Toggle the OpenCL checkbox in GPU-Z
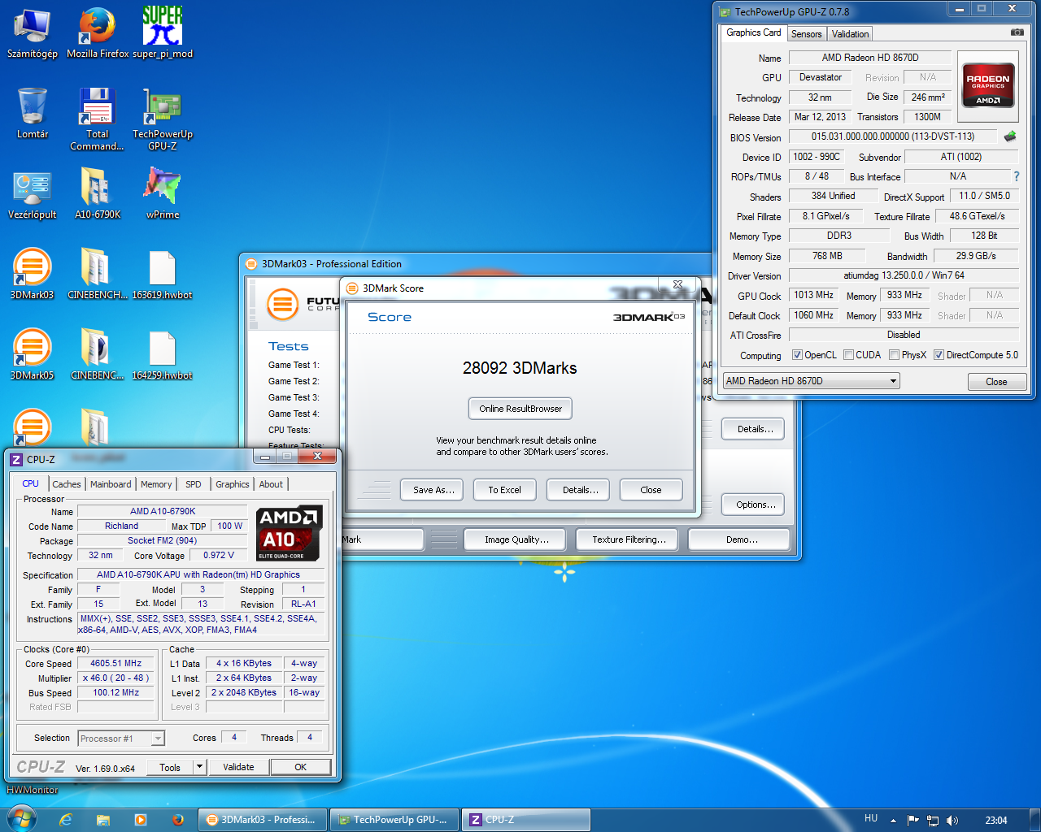 tap(797, 355)
